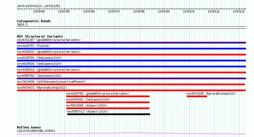Open the nsv5474185 (ByrskaBishop2022) label
Screen dimensions: 254x137
click(x=211, y=94)
